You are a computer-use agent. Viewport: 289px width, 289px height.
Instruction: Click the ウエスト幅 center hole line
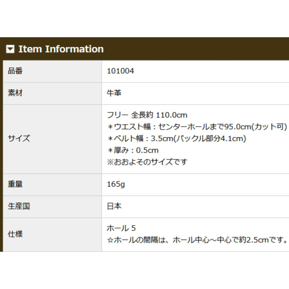pos(197,127)
